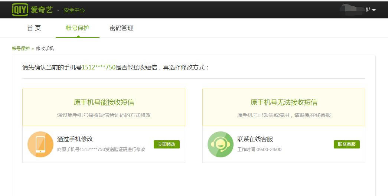Select the 原手机号无法接收短信 card heading
The image size is (388, 196).
(x=284, y=102)
